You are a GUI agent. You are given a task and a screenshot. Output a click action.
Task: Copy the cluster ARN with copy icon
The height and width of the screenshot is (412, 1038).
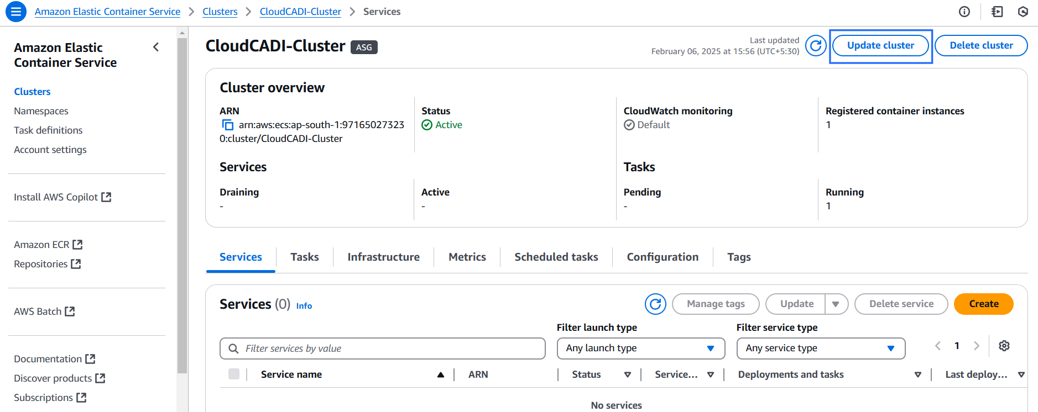point(227,125)
